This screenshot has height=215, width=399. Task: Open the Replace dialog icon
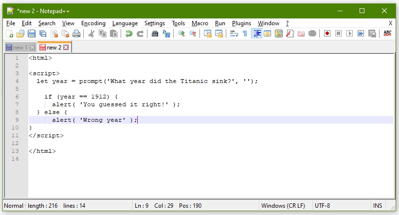pyautogui.click(x=166, y=33)
